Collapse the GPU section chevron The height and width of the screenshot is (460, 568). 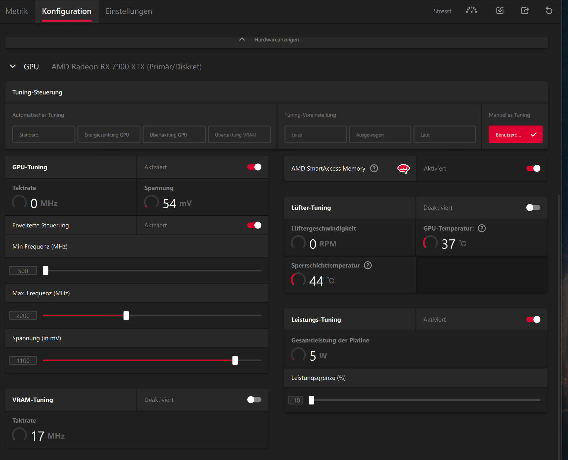13,66
